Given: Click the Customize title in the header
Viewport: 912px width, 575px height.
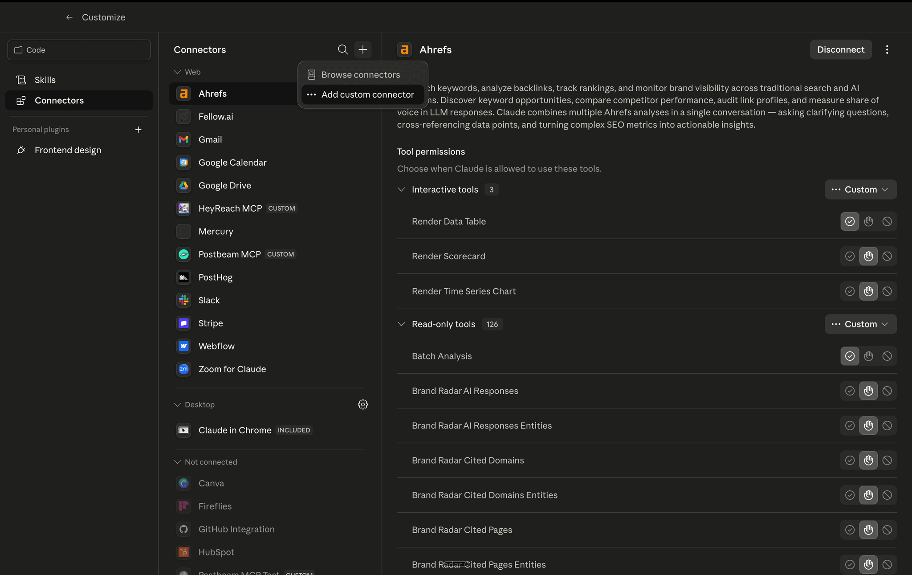Looking at the screenshot, I should [103, 17].
